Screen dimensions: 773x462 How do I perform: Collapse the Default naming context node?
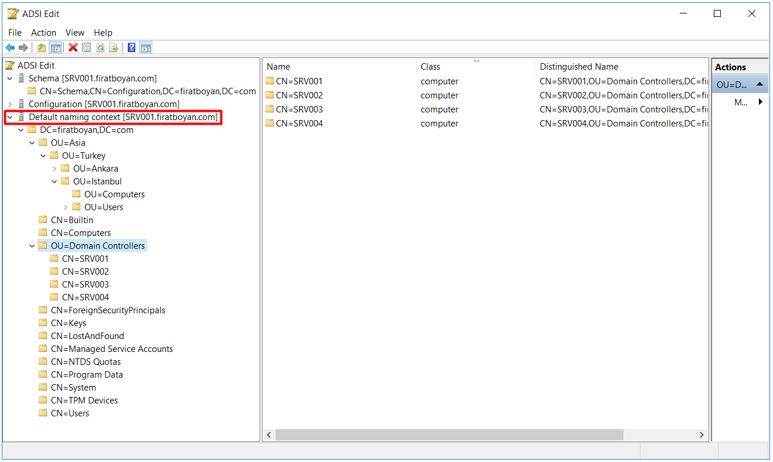pyautogui.click(x=10, y=117)
